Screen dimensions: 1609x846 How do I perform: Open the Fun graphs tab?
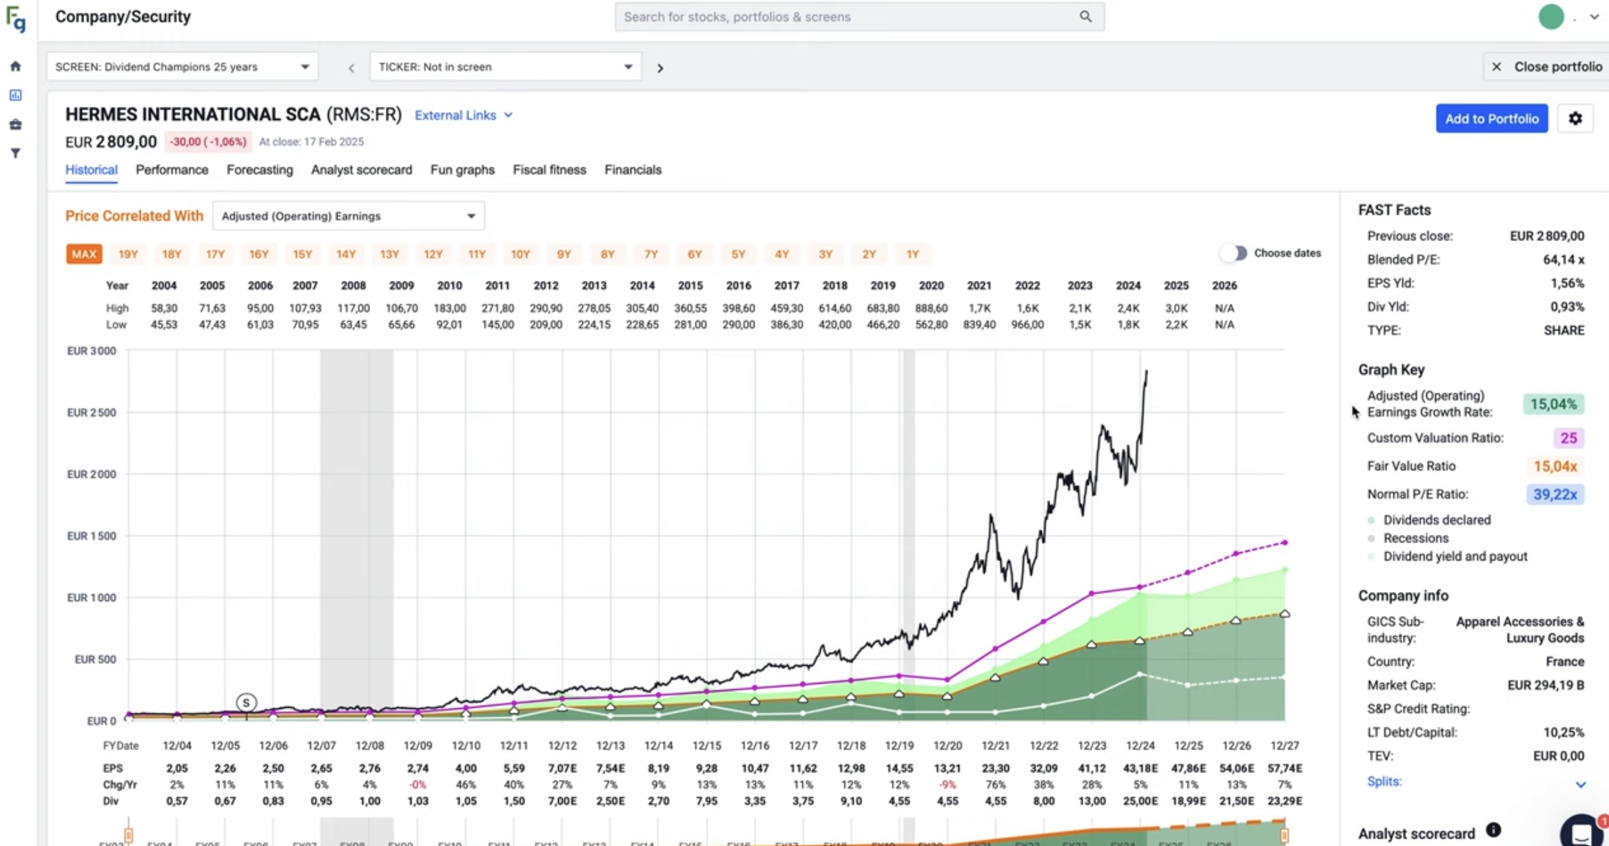462,169
